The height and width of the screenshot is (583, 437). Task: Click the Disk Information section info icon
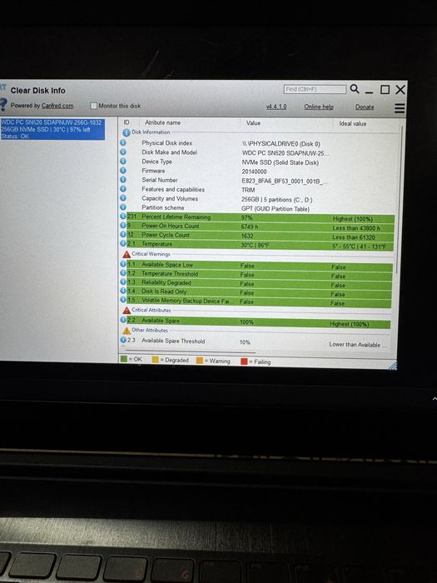pos(127,132)
